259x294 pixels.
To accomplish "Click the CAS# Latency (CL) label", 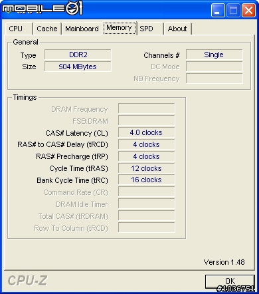I will (76, 133).
